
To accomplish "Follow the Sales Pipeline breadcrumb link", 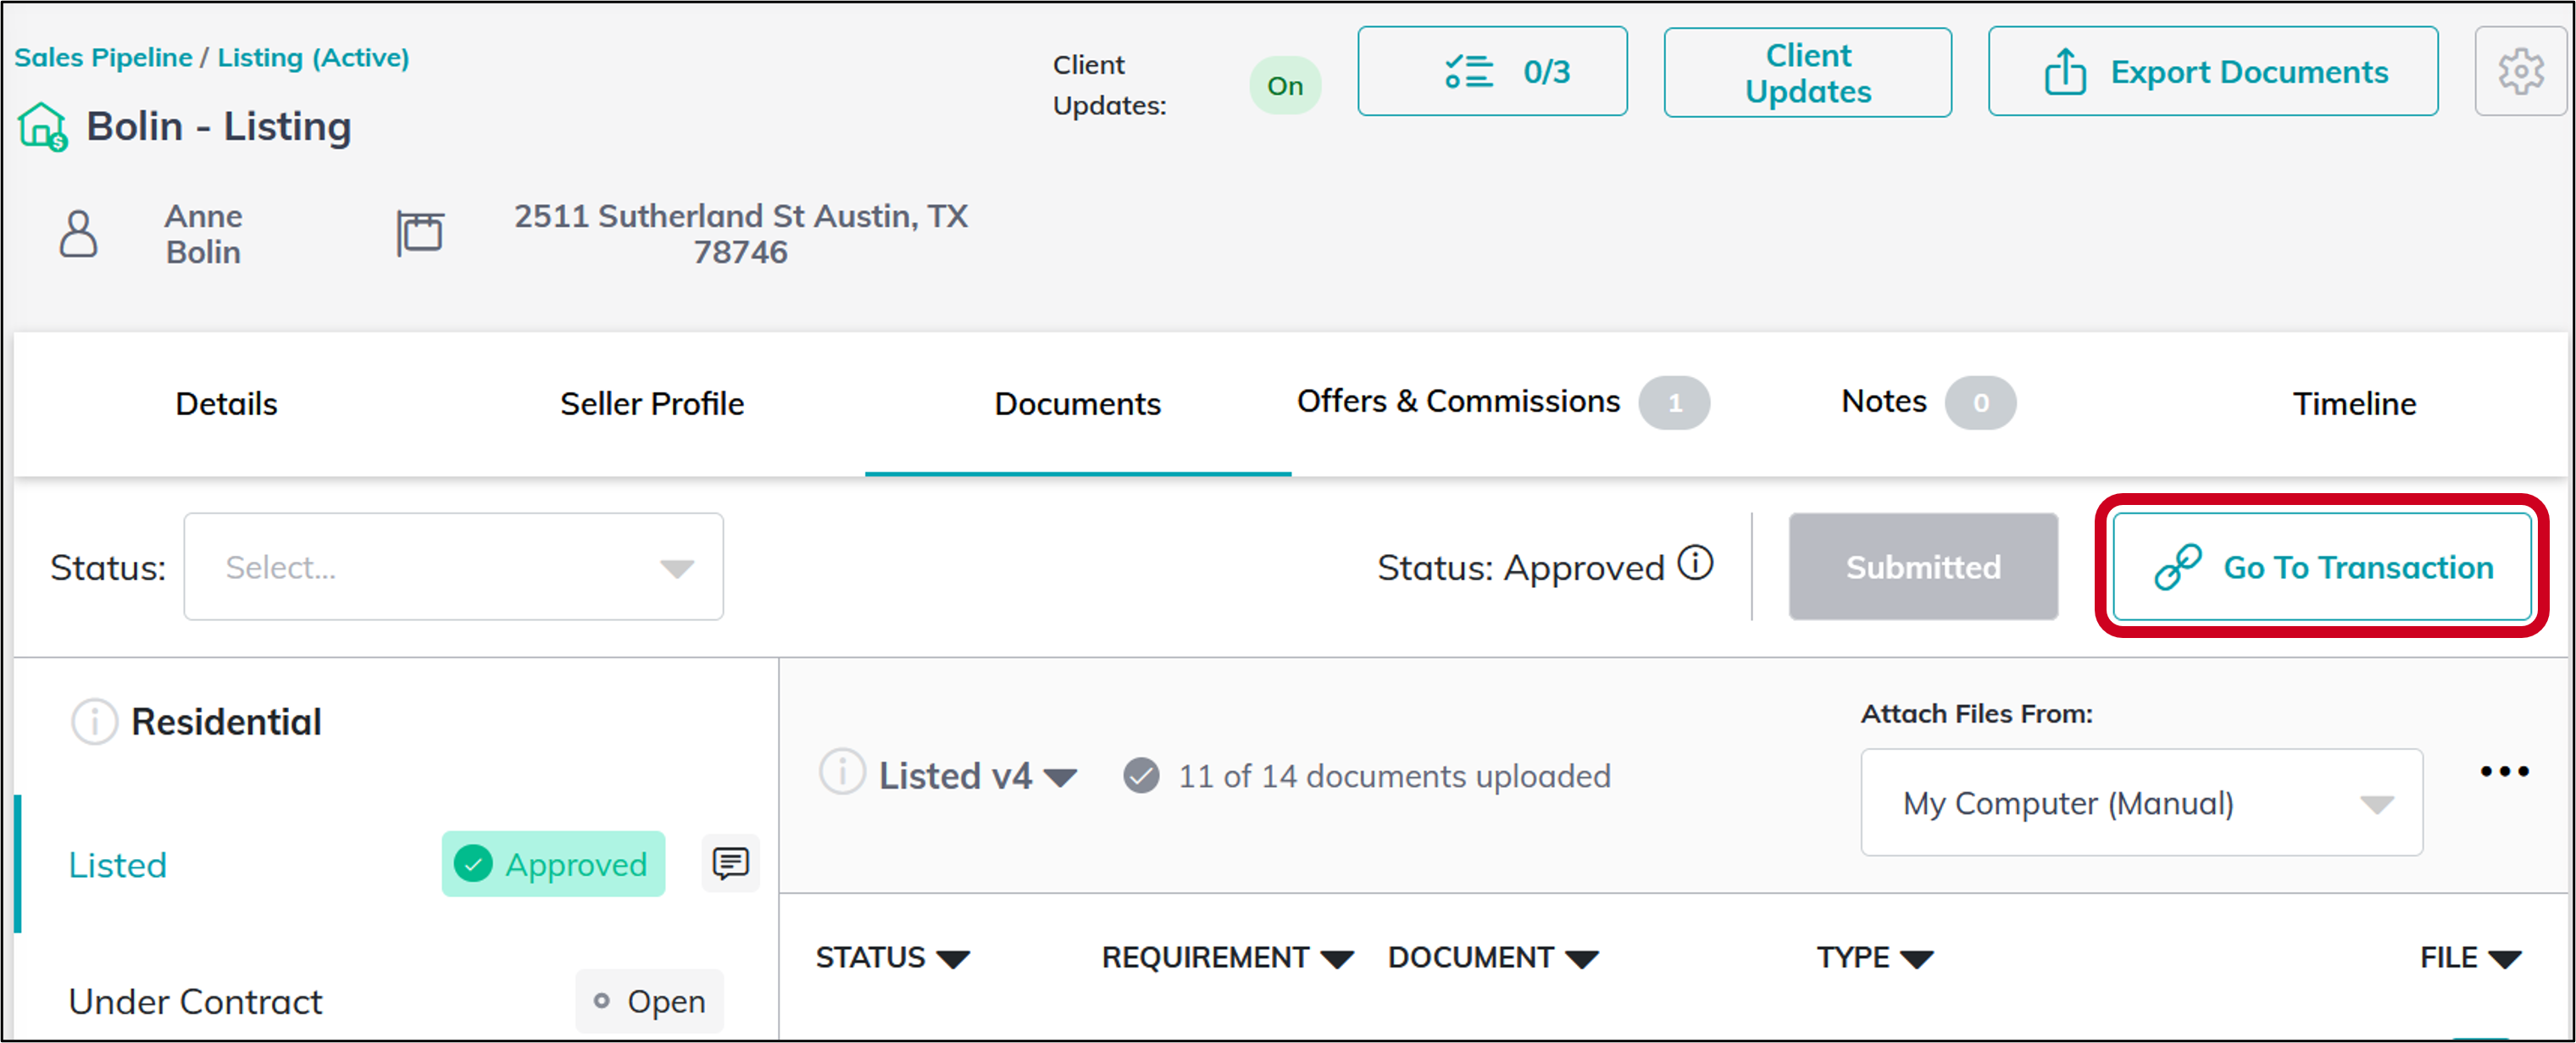I will (x=103, y=57).
